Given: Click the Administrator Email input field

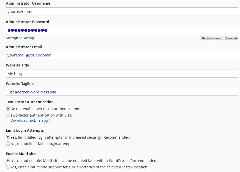Looking at the screenshot, I should (x=122, y=55).
